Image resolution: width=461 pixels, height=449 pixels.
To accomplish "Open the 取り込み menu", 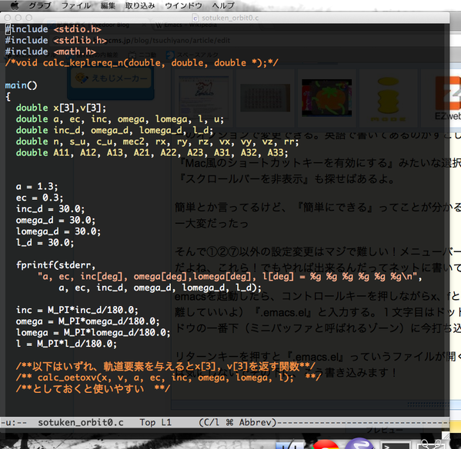I will pyautogui.click(x=140, y=5).
